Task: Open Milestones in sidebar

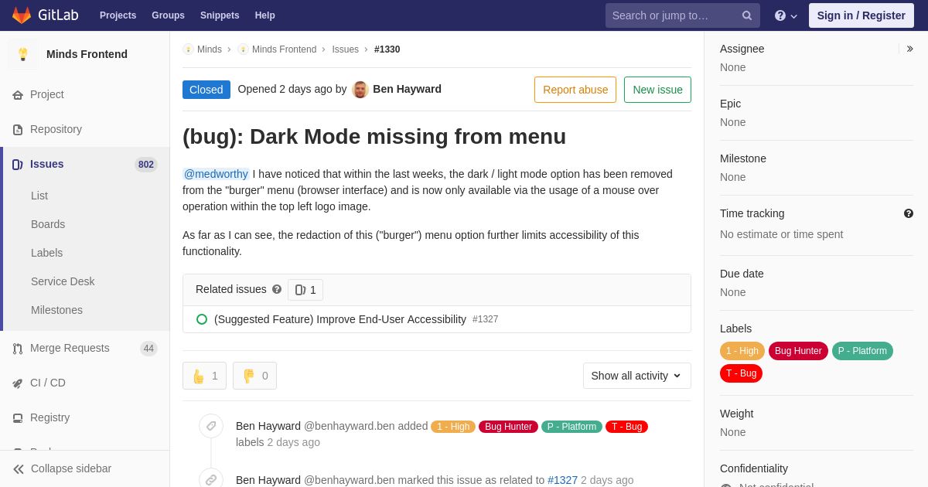Action: [56, 310]
